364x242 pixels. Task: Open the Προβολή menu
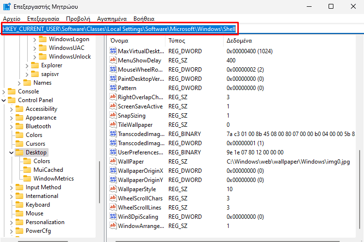(x=78, y=19)
